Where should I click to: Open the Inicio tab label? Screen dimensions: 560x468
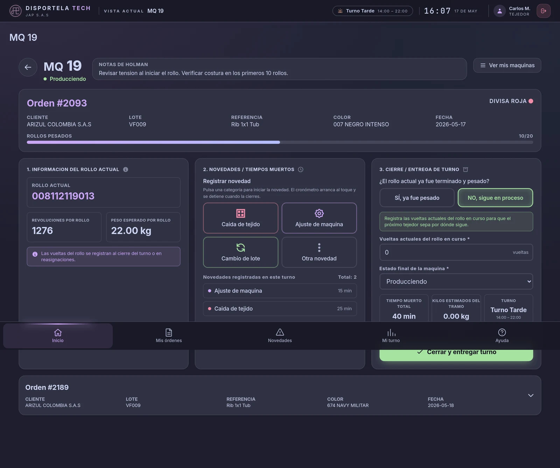click(x=58, y=340)
